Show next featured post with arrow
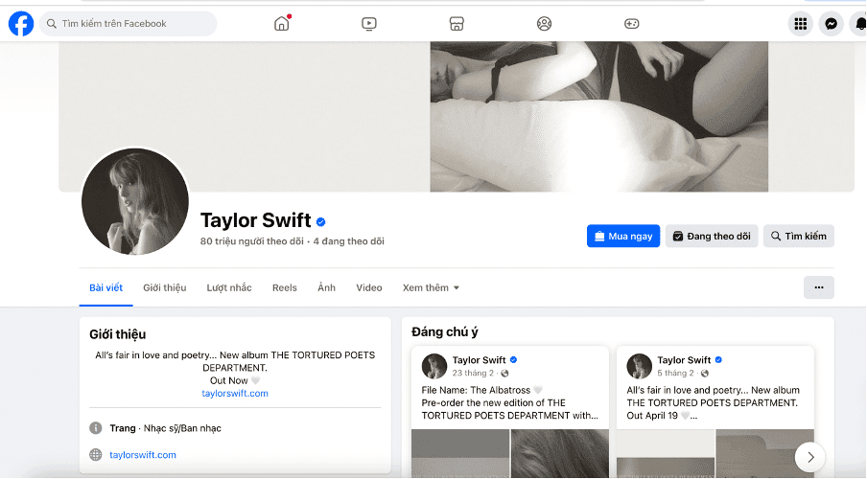 click(x=810, y=457)
